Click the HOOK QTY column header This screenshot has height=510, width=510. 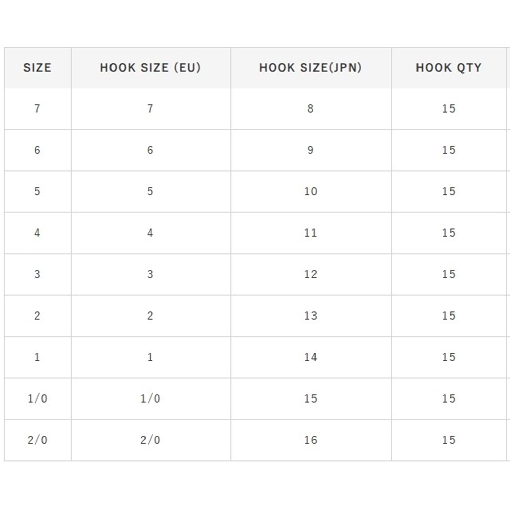pyautogui.click(x=448, y=68)
